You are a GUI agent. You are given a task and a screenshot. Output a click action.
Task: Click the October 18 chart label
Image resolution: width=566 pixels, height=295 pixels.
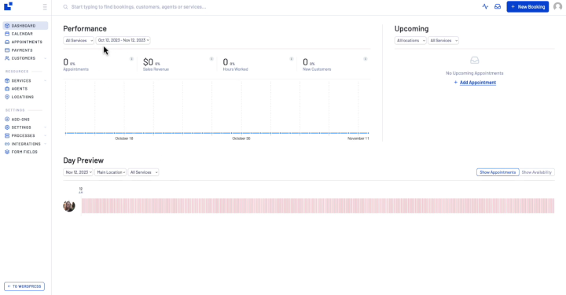point(124,138)
